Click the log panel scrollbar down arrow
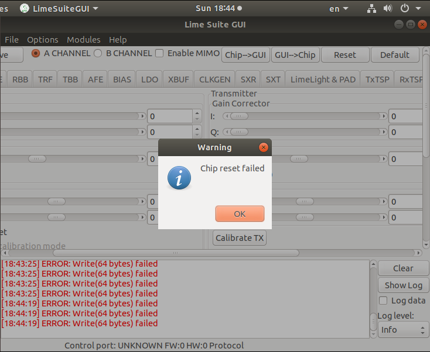This screenshot has height=352, width=430. 373,334
